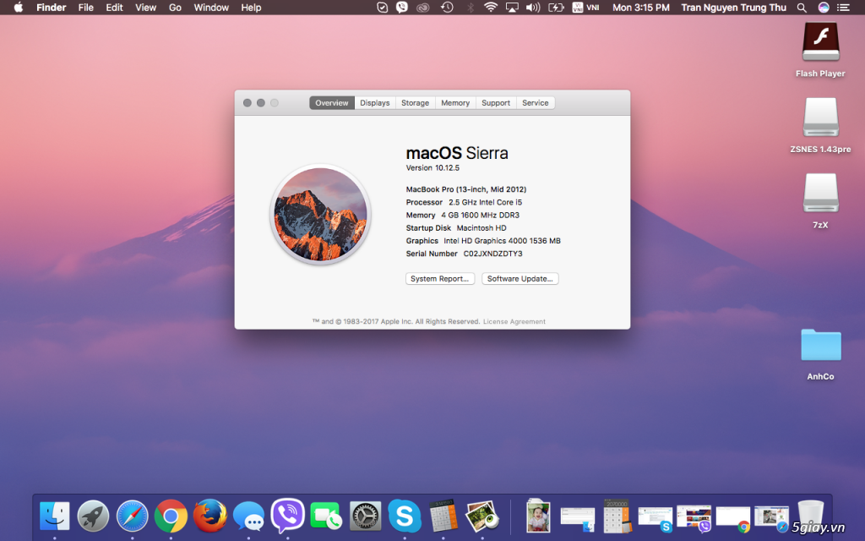Launch FaceTime from the Dock

coord(326,516)
